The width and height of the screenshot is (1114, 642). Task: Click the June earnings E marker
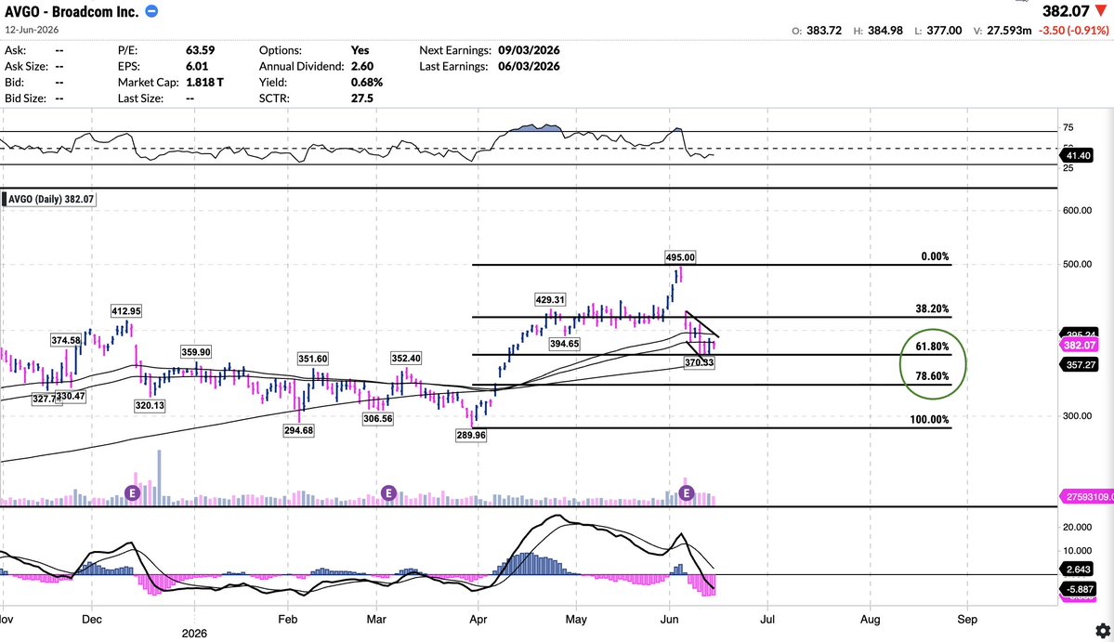pyautogui.click(x=687, y=492)
